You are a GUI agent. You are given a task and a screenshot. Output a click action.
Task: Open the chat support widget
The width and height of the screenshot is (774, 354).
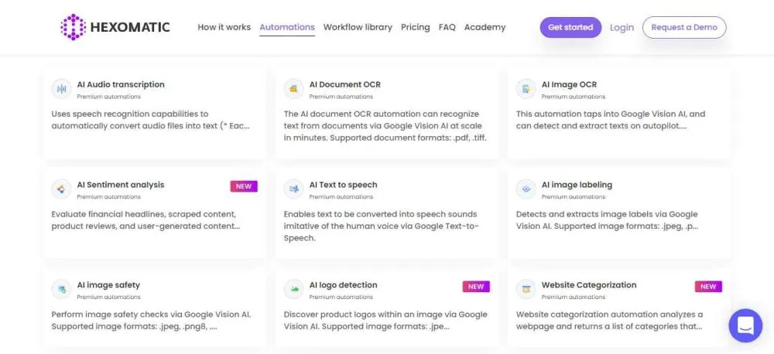745,325
